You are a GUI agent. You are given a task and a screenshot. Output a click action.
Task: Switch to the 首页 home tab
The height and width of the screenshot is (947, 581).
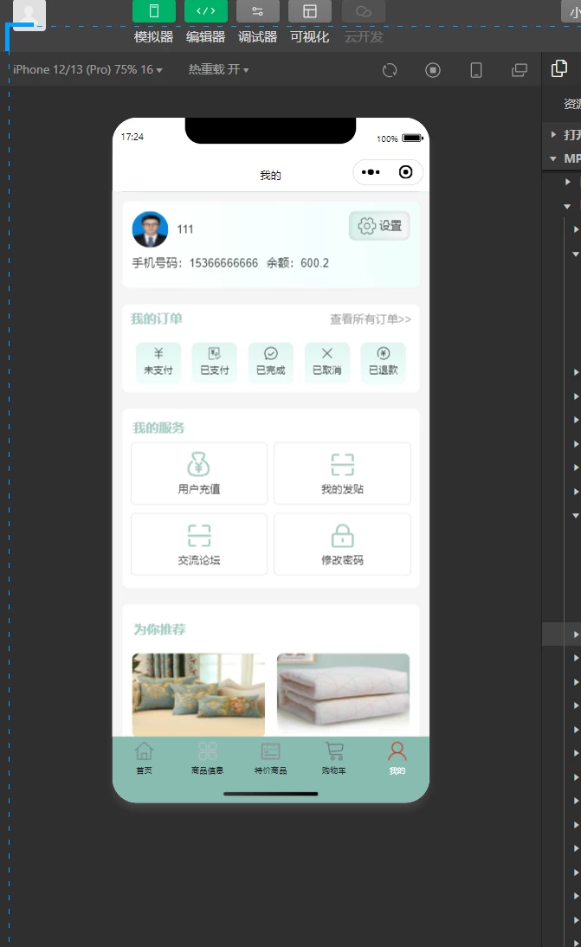pos(145,758)
